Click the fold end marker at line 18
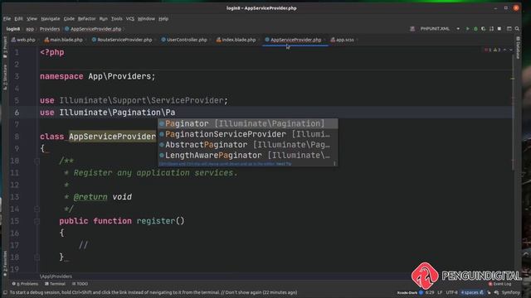Viewport: 531px width, 298px height. [x=37, y=257]
